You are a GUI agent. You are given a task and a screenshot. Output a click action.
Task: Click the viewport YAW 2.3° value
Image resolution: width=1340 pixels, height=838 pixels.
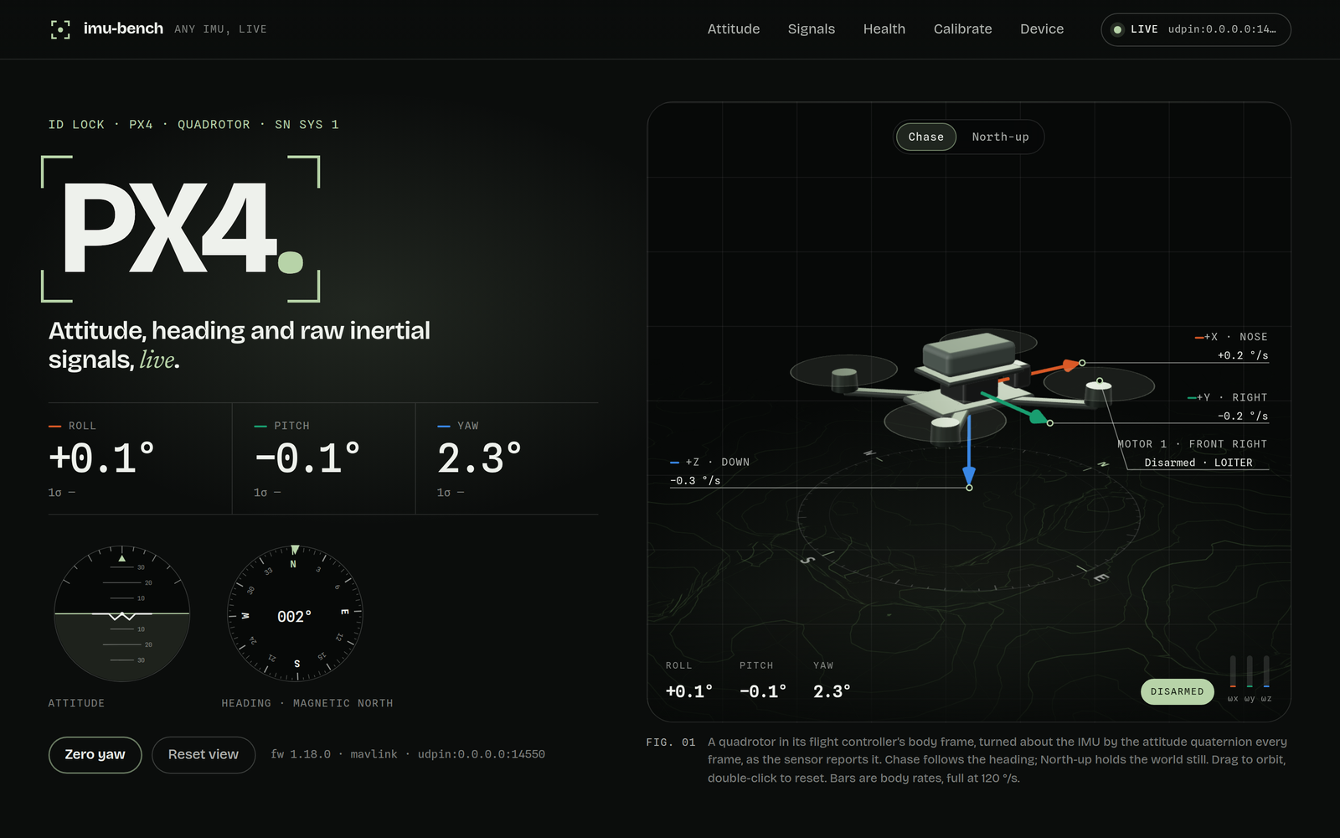coord(832,691)
